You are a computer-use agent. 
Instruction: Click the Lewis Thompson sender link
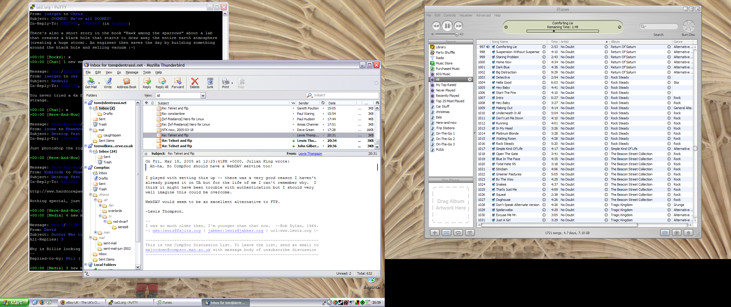click(310, 154)
